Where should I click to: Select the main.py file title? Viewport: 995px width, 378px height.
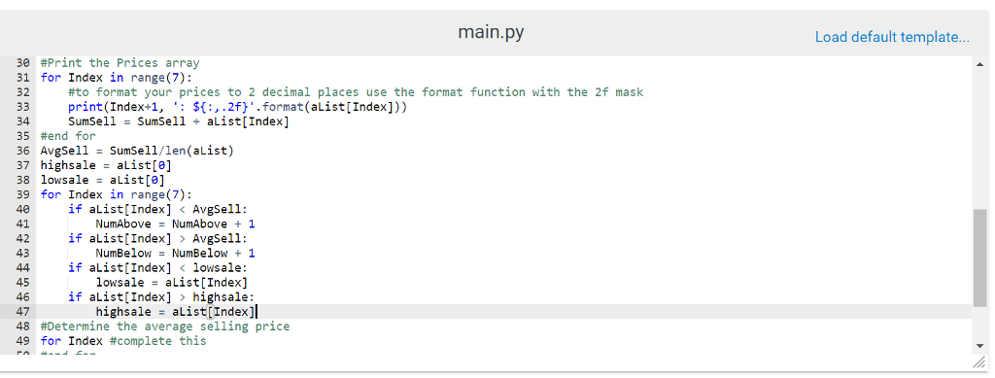pyautogui.click(x=491, y=32)
